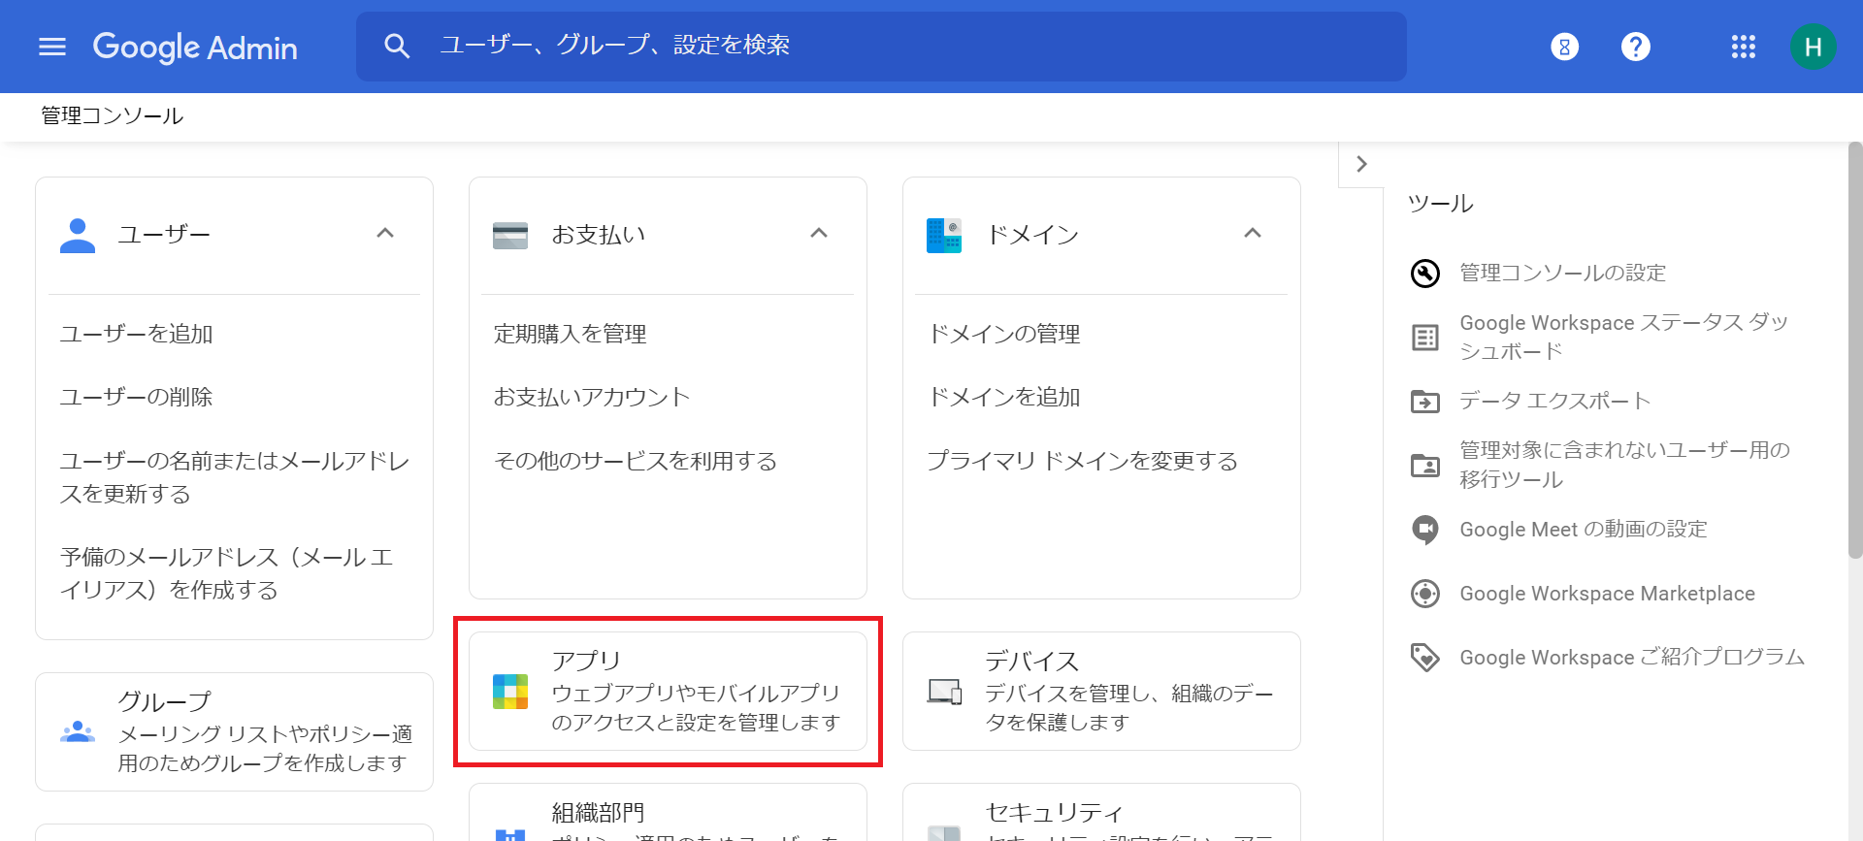The height and width of the screenshot is (841, 1863).
Task: Click the アプリ colorful apps icon
Action: (510, 692)
